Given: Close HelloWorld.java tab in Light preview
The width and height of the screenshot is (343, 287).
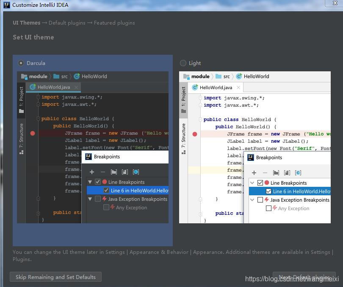Looking at the screenshot, I should pyautogui.click(x=238, y=87).
